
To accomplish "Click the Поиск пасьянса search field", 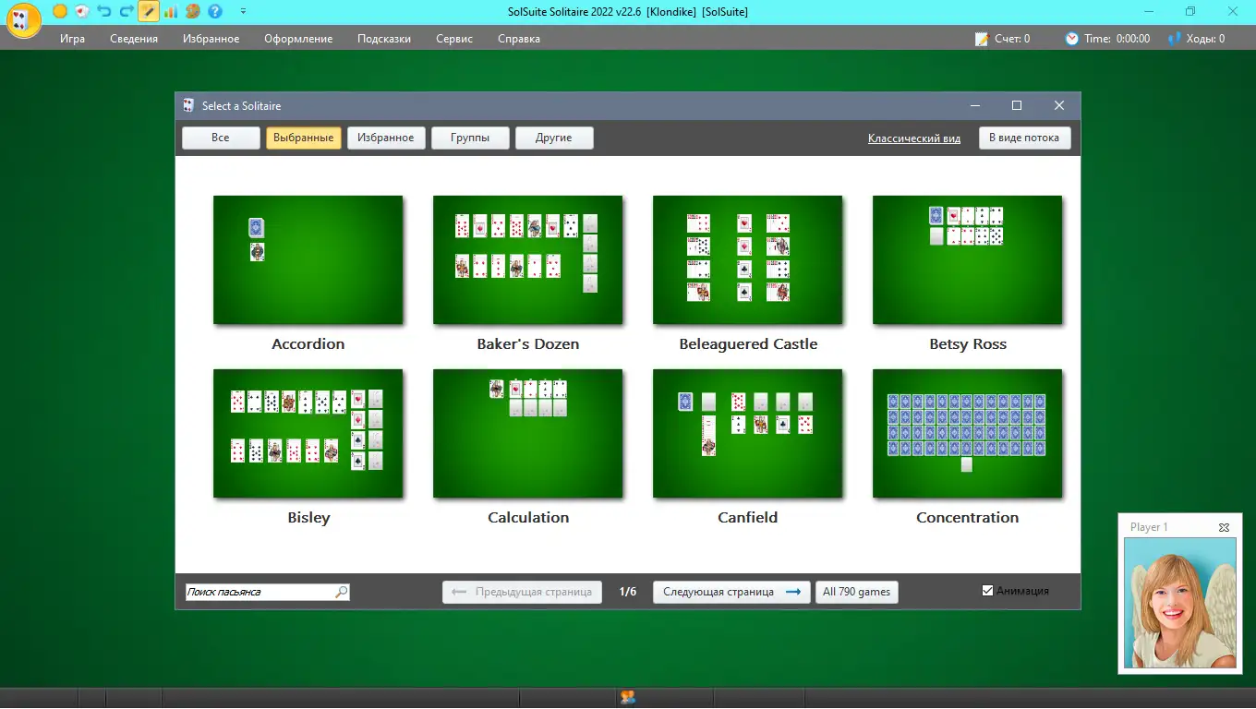I will coord(259,592).
